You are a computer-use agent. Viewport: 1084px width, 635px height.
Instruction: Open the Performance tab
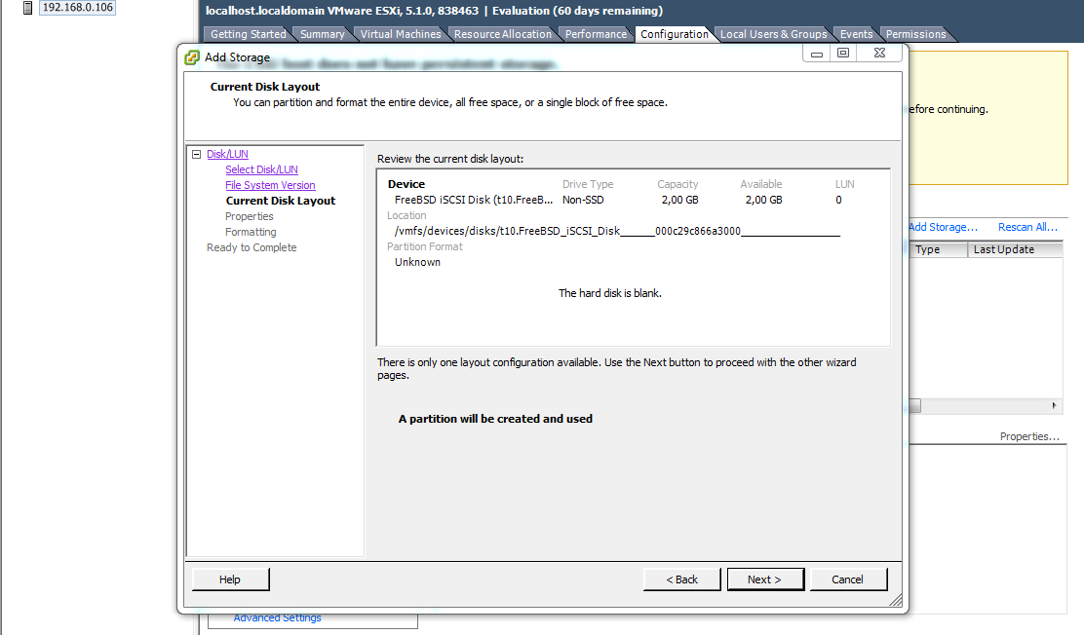(596, 34)
